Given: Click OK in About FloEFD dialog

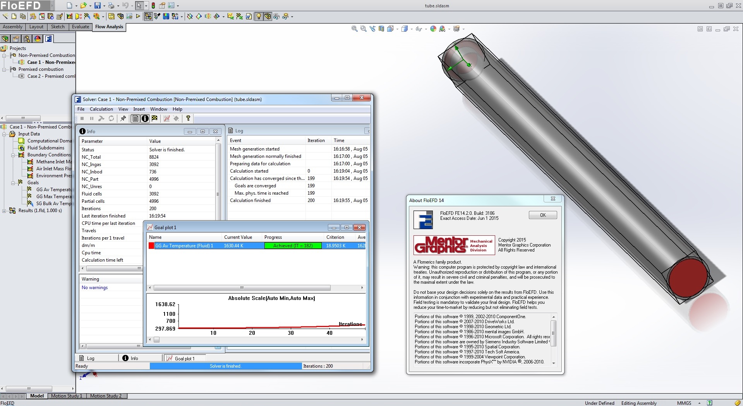Looking at the screenshot, I should [543, 215].
